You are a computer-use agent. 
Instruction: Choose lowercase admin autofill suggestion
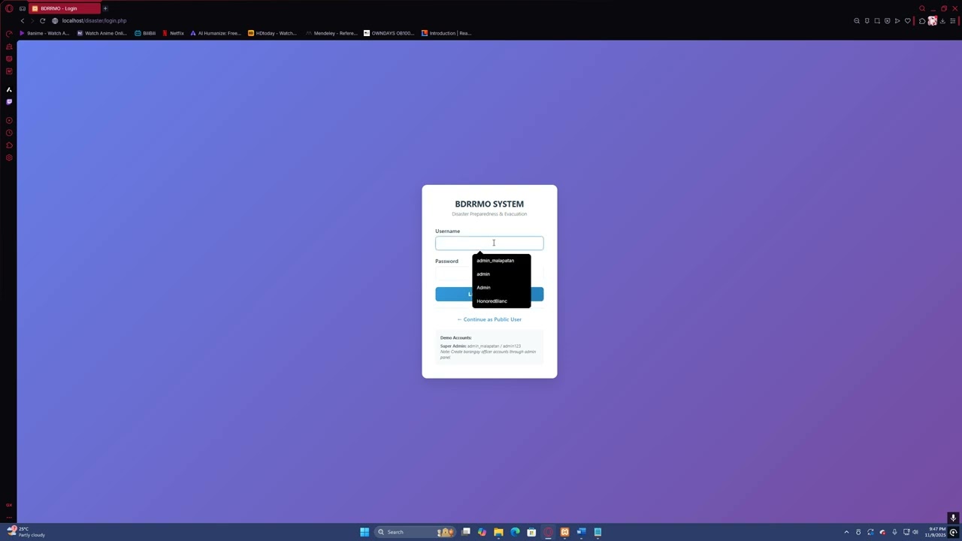point(501,274)
